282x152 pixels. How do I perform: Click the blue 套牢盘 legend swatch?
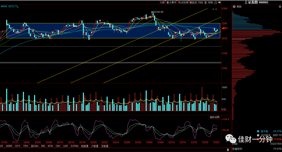pyautogui.click(x=258, y=131)
